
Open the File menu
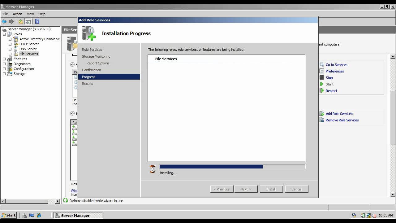click(x=5, y=14)
